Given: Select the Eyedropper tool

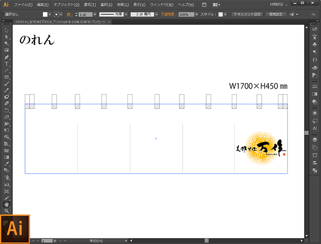Looking at the screenshot, I should pyautogui.click(x=7, y=164).
